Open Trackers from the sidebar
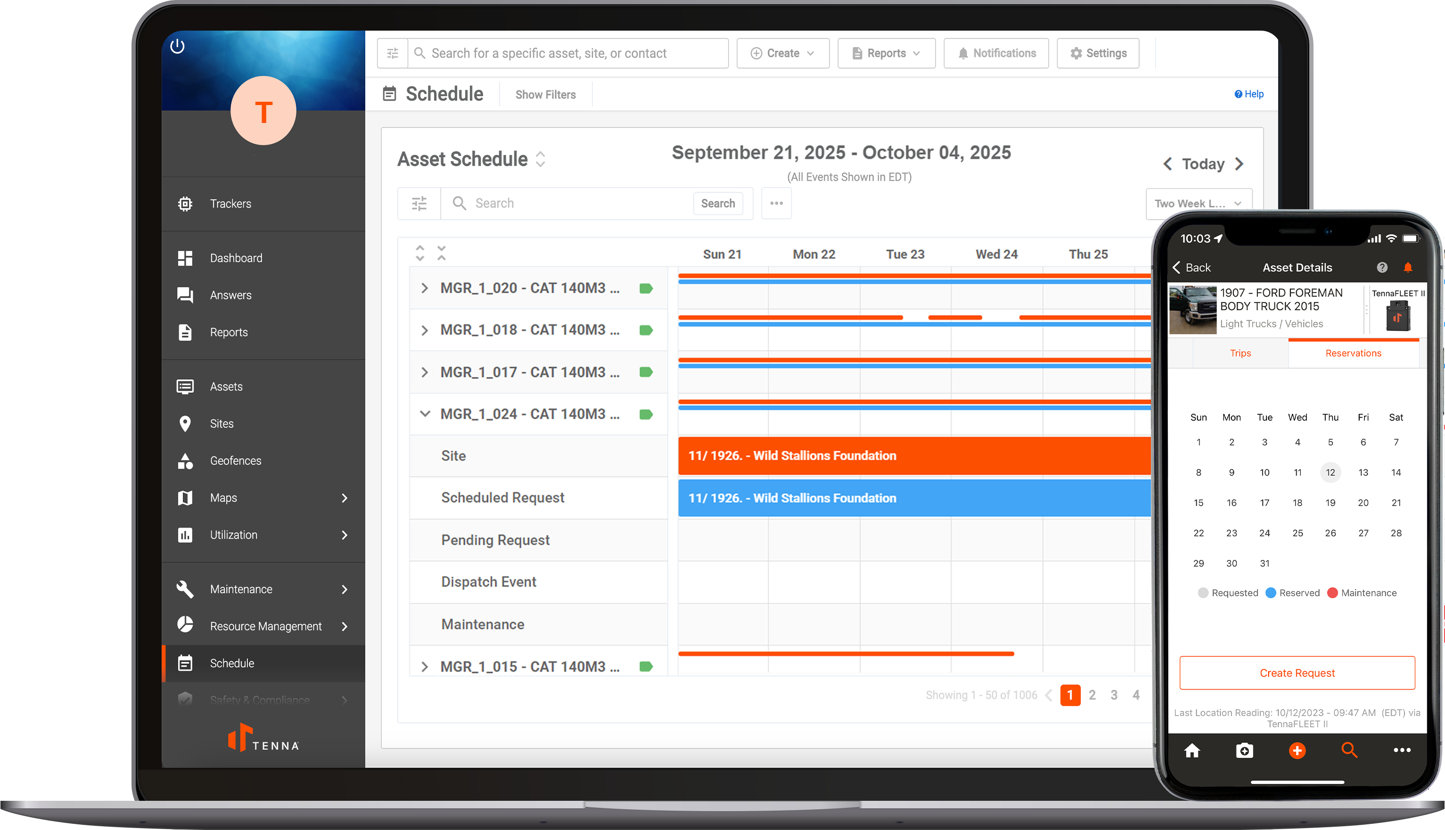This screenshot has height=830, width=1445. (x=230, y=203)
